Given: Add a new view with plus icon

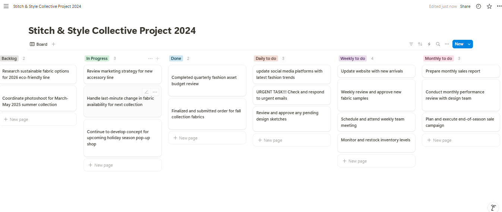Looking at the screenshot, I should point(54,44).
